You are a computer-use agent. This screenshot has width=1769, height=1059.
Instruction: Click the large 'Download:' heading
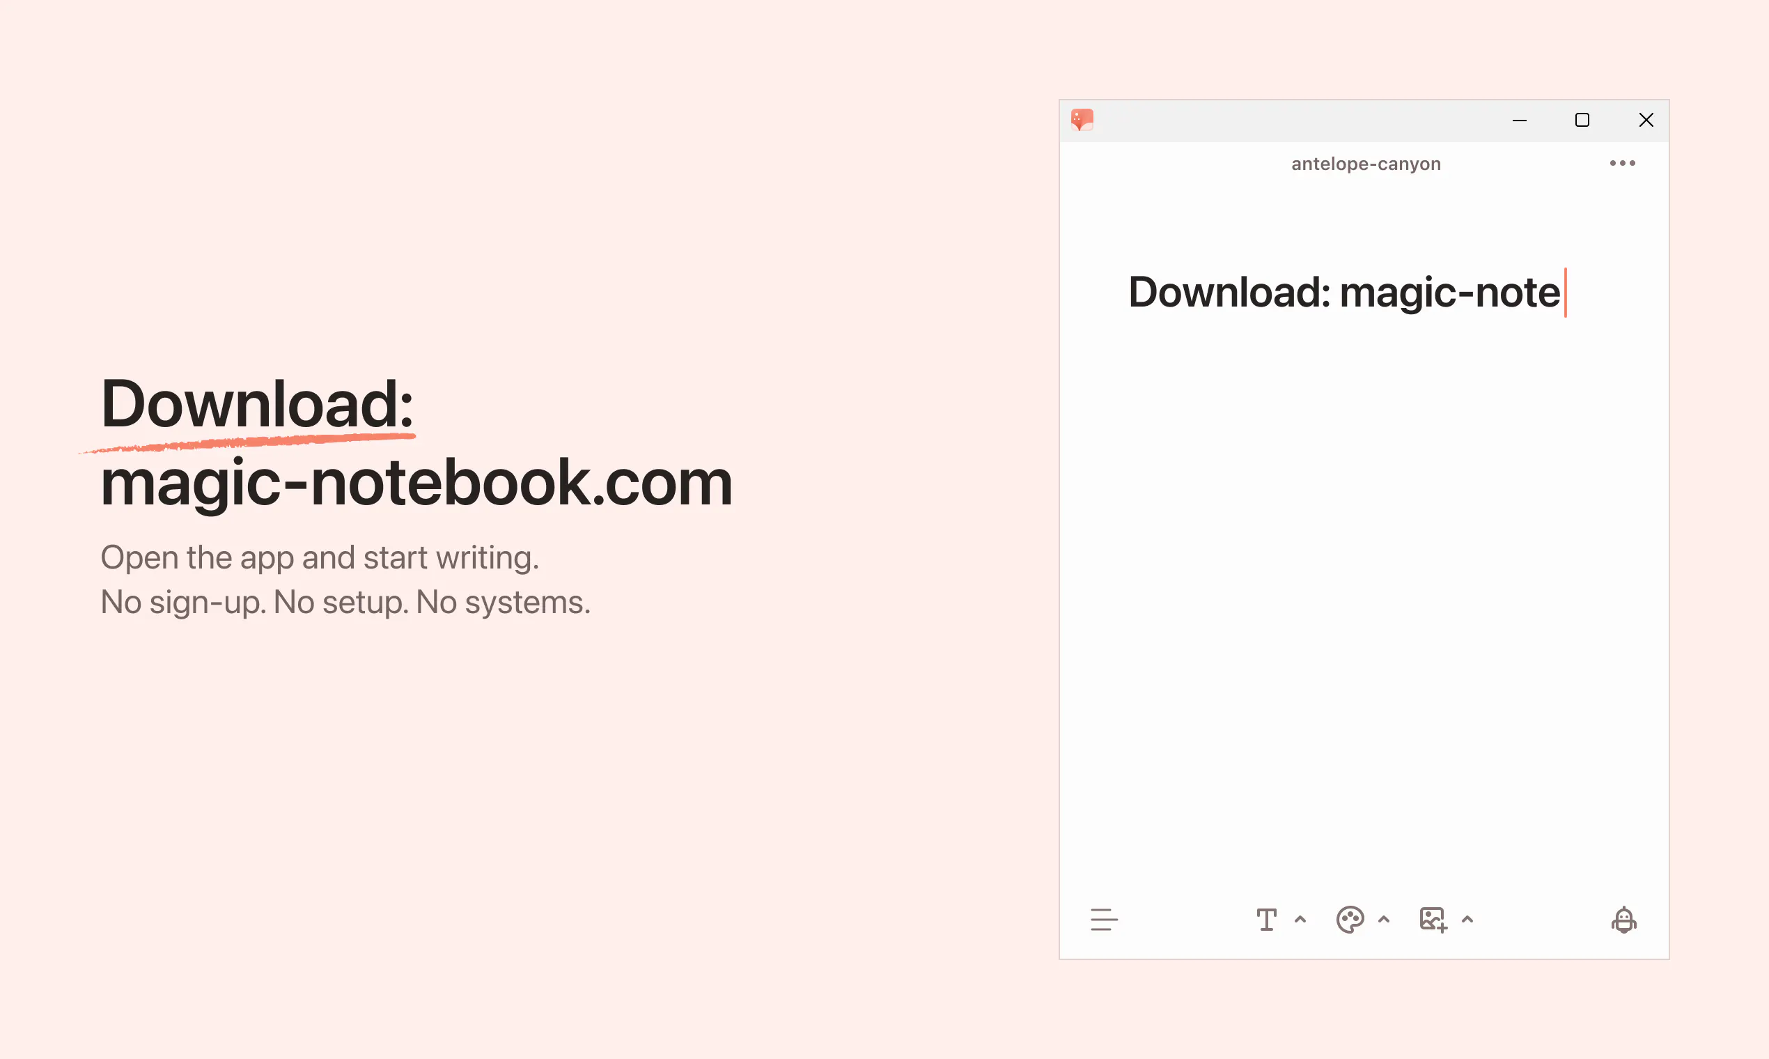(x=257, y=403)
